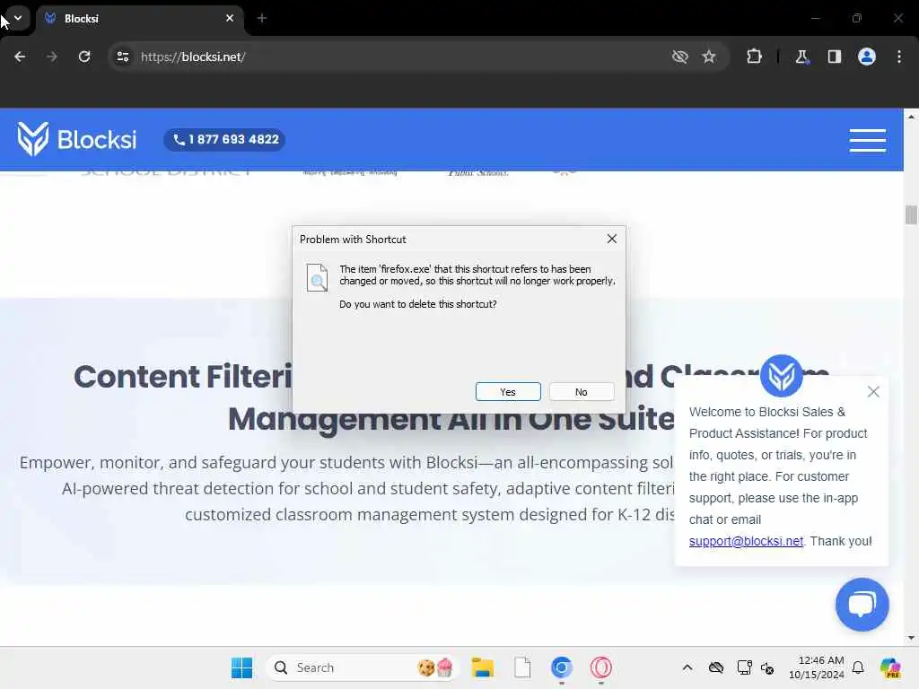
Task: Call 1 877 693 4822 button
Action: [225, 139]
